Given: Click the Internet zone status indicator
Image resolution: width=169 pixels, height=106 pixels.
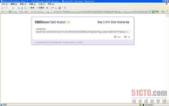Looking at the screenshot, I should coord(148,105).
